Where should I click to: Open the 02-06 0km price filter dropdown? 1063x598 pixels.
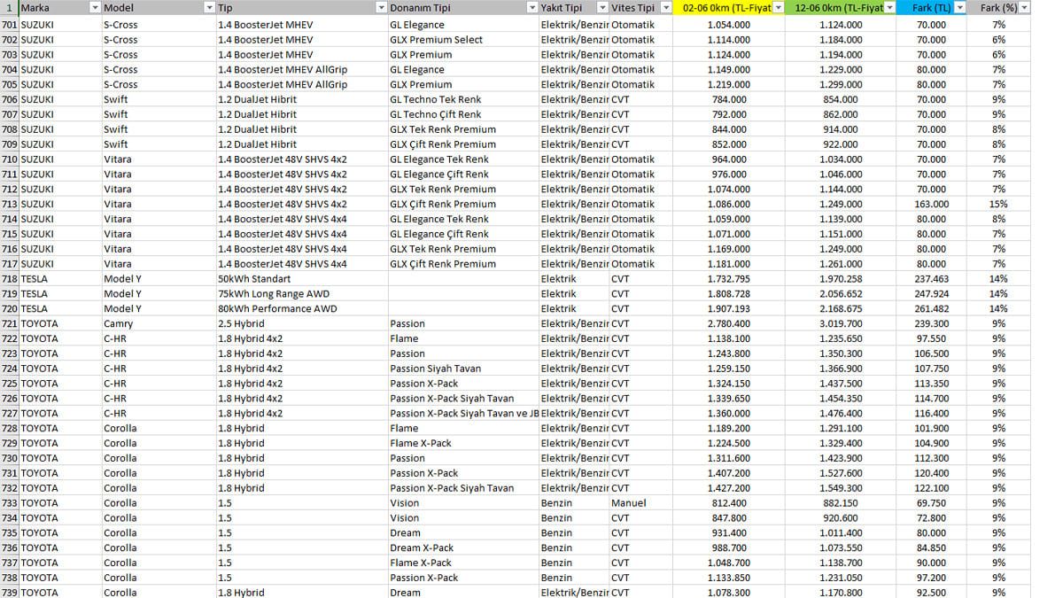[778, 8]
